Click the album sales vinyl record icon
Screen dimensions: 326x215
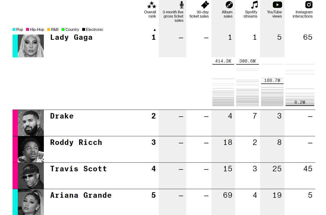tap(229, 5)
